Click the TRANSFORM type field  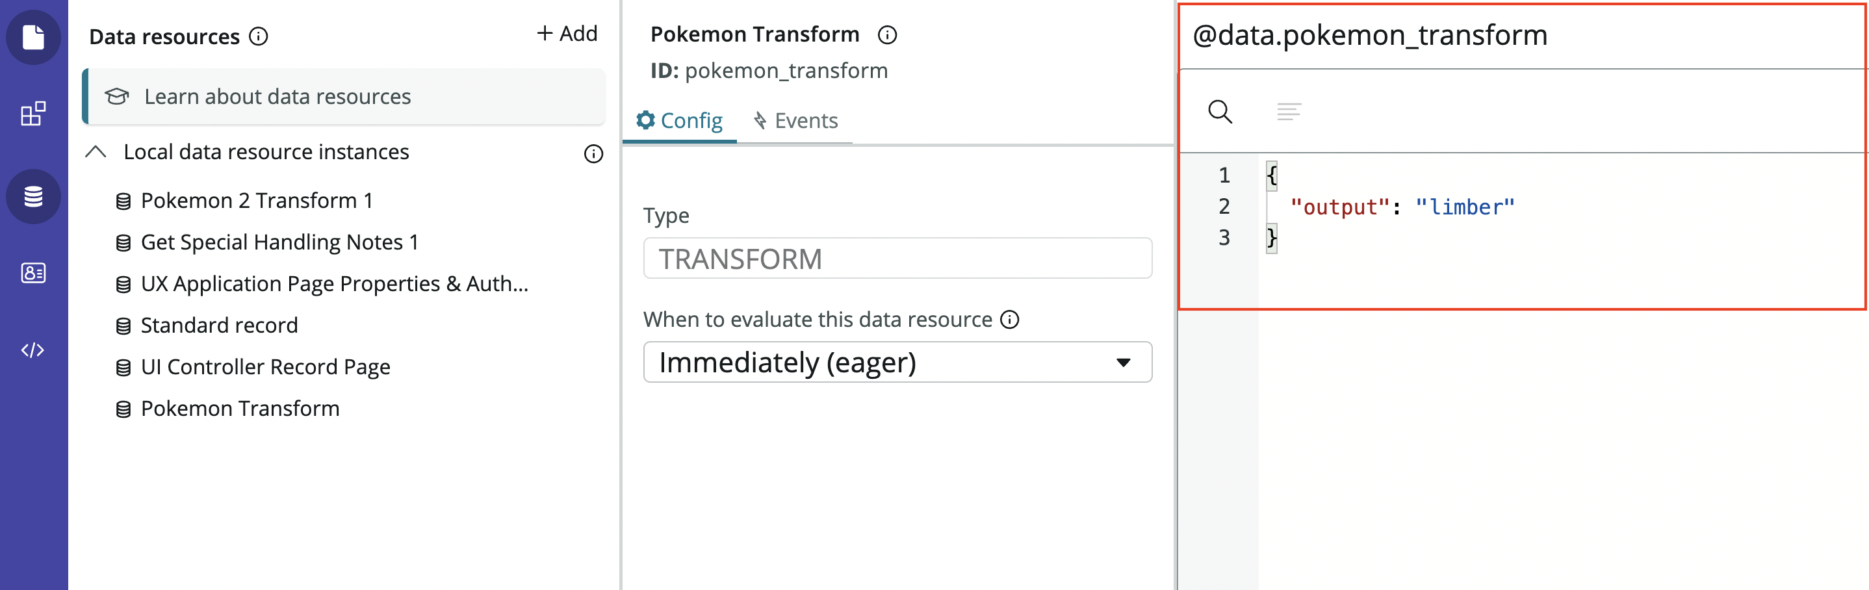click(897, 259)
